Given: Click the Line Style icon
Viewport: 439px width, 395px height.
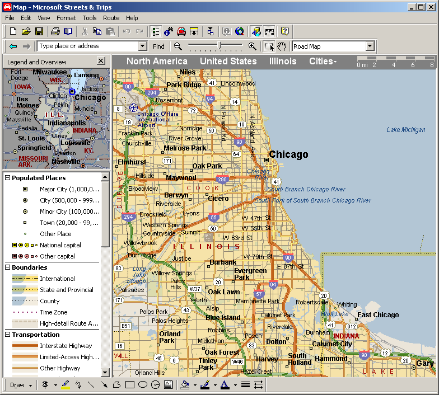Looking at the screenshot, I should (x=245, y=385).
